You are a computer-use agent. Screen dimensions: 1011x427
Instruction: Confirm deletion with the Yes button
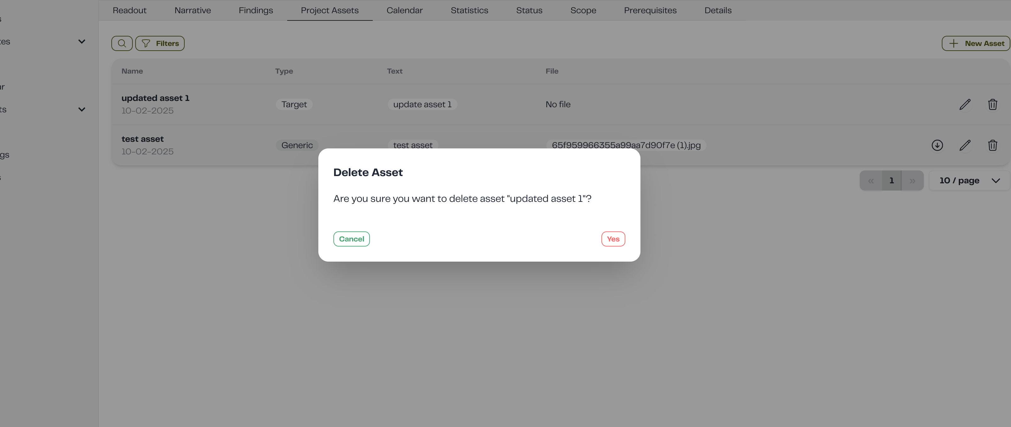tap(613, 239)
